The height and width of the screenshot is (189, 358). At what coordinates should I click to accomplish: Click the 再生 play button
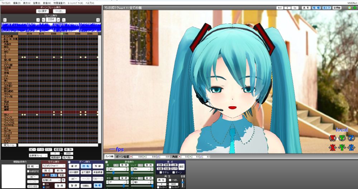click(x=161, y=180)
